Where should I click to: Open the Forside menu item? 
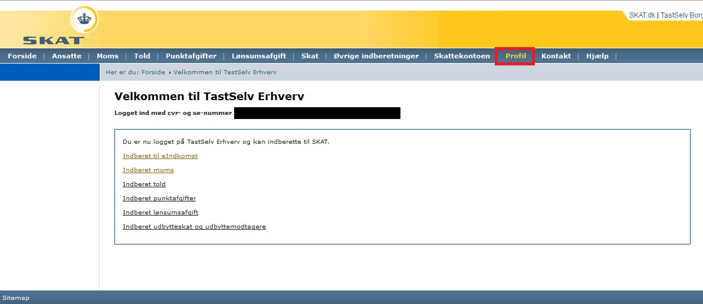pos(22,56)
